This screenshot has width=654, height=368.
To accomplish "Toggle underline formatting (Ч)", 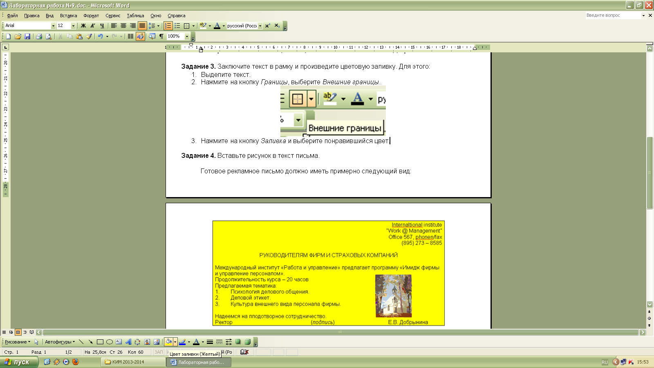I will tap(102, 26).
